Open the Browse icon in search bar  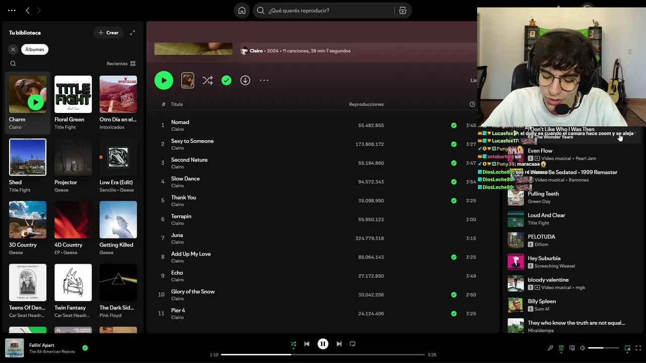403,10
